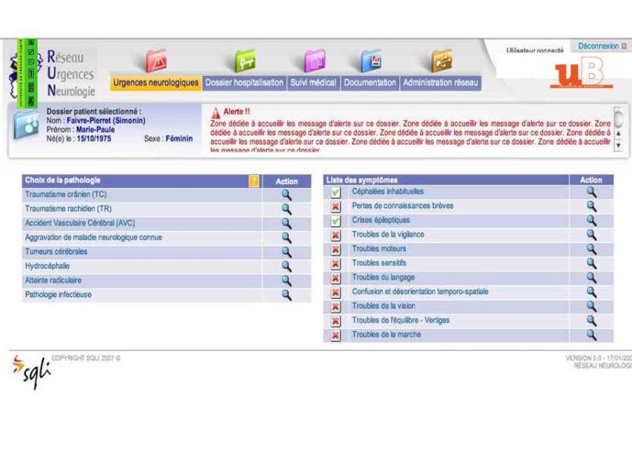Click magnifier for Troubles de l'équilibre - Vertiges
Image resolution: width=632 pixels, height=474 pixels.
pos(592,321)
